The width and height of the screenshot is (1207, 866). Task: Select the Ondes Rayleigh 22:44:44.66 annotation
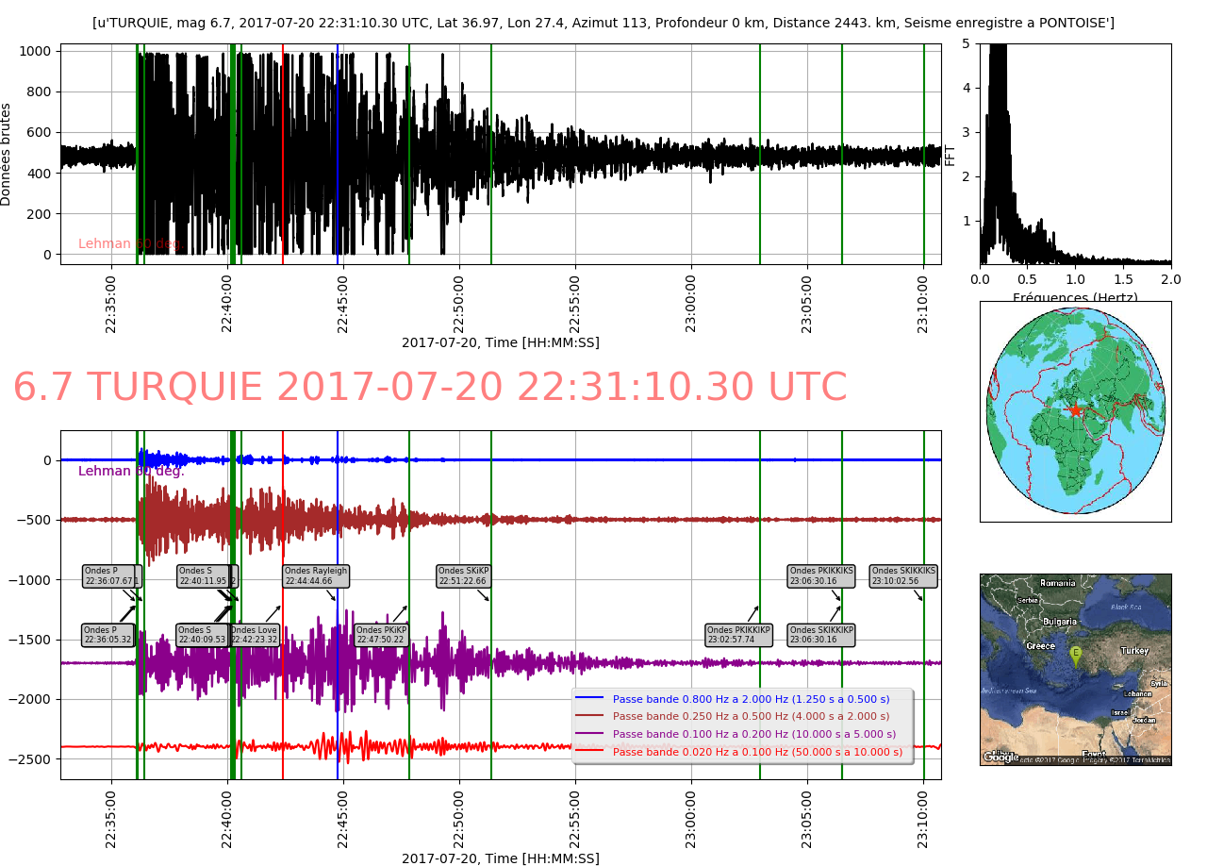(x=316, y=575)
